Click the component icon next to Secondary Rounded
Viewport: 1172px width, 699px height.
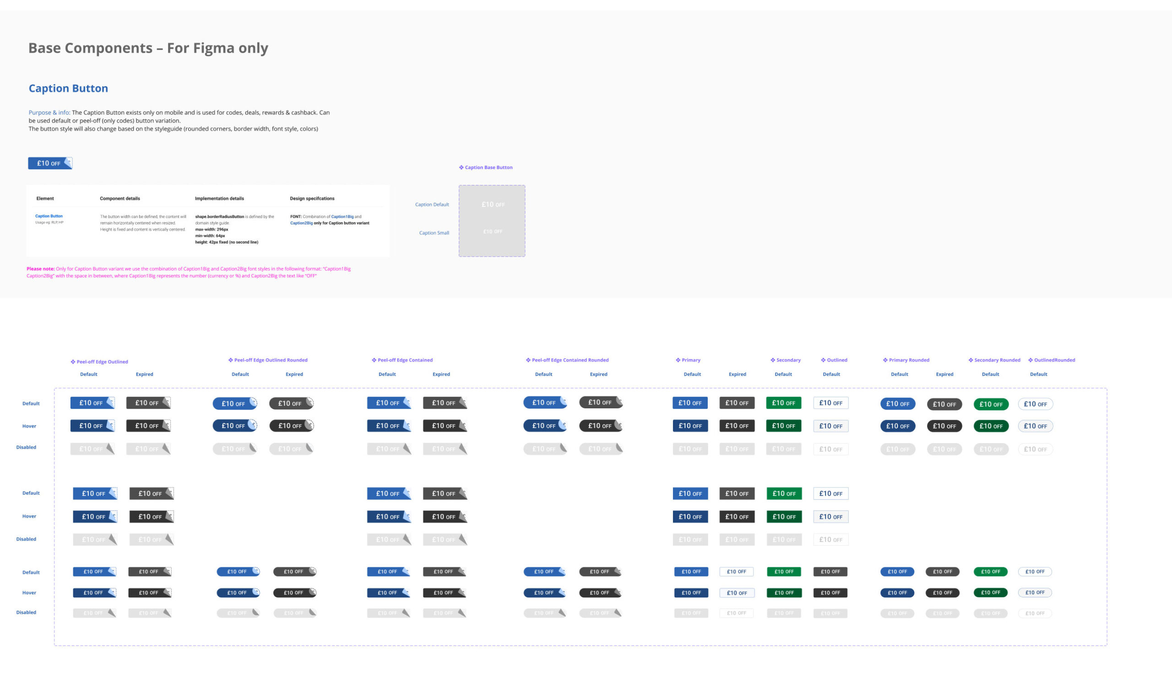pyautogui.click(x=971, y=360)
